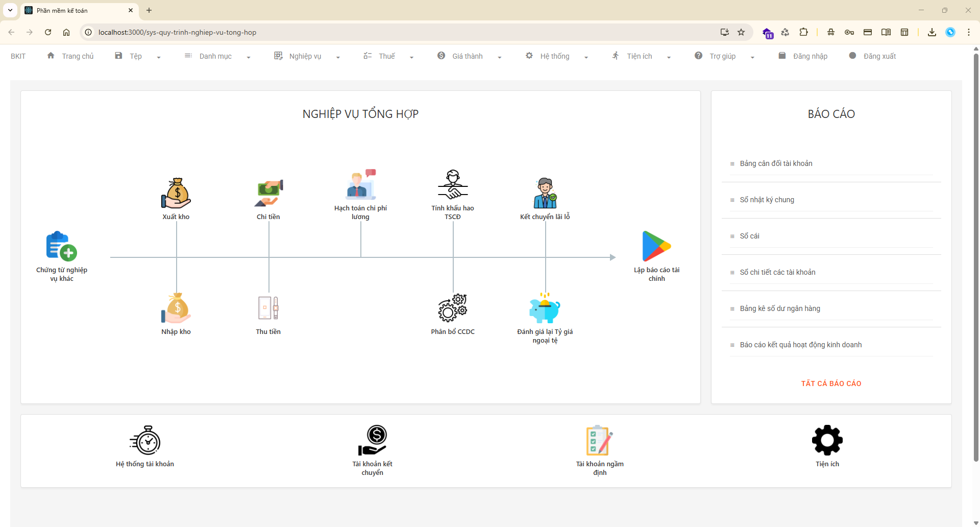
Task: Click the Đăng nhập menu item
Action: point(803,56)
